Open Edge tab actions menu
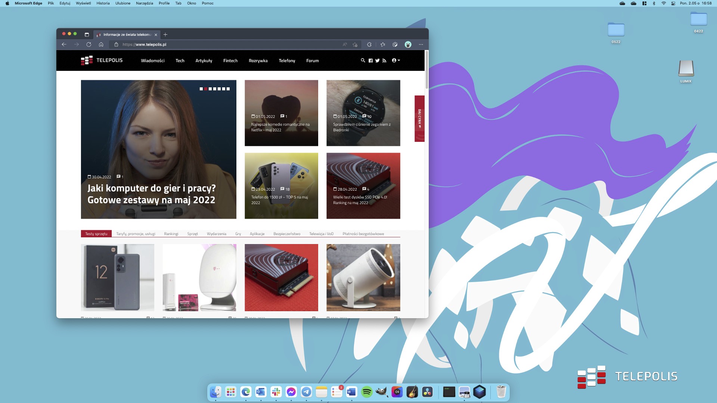717x403 pixels. click(87, 35)
